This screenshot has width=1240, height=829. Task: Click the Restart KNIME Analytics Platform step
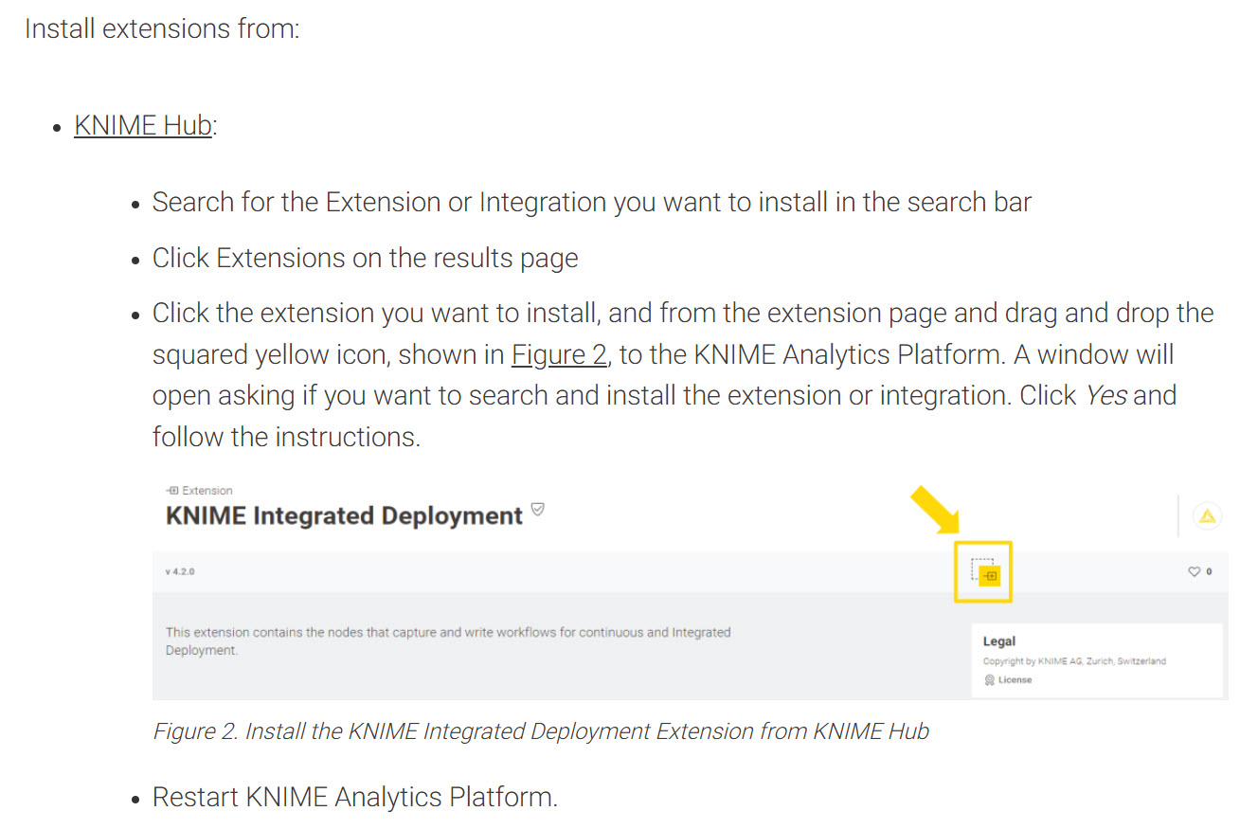pos(354,797)
